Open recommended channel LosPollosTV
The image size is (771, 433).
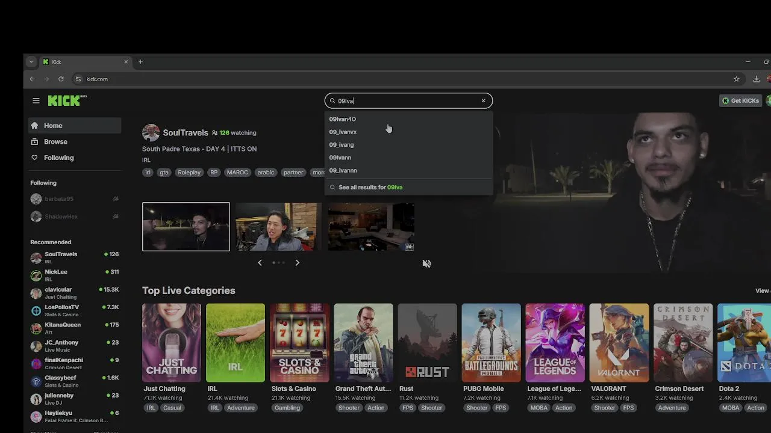75,310
